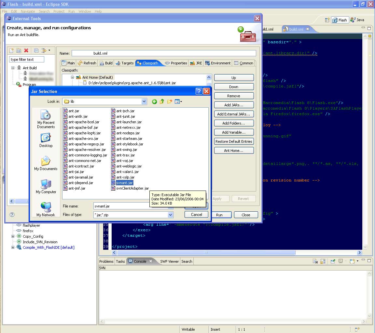Click the Scroll Lock icon in Console toolbar
The width and height of the screenshot is (375, 333).
323,261
